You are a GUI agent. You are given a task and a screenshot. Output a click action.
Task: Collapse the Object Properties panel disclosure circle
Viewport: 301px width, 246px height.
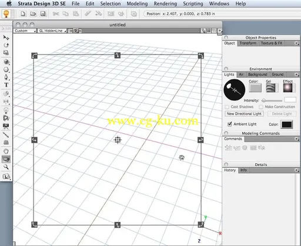pyautogui.click(x=226, y=38)
